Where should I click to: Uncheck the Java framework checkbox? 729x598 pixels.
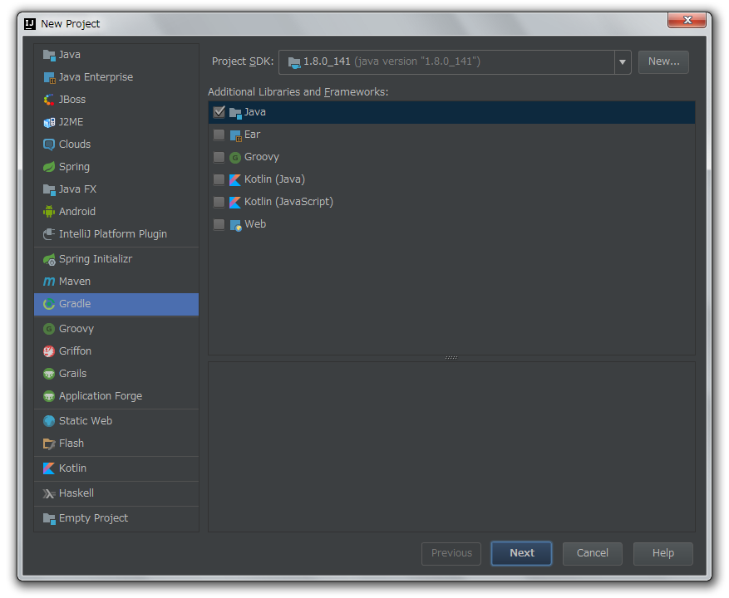(x=219, y=112)
